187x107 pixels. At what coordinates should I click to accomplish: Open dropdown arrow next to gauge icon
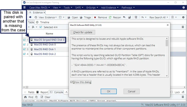coord(146,17)
